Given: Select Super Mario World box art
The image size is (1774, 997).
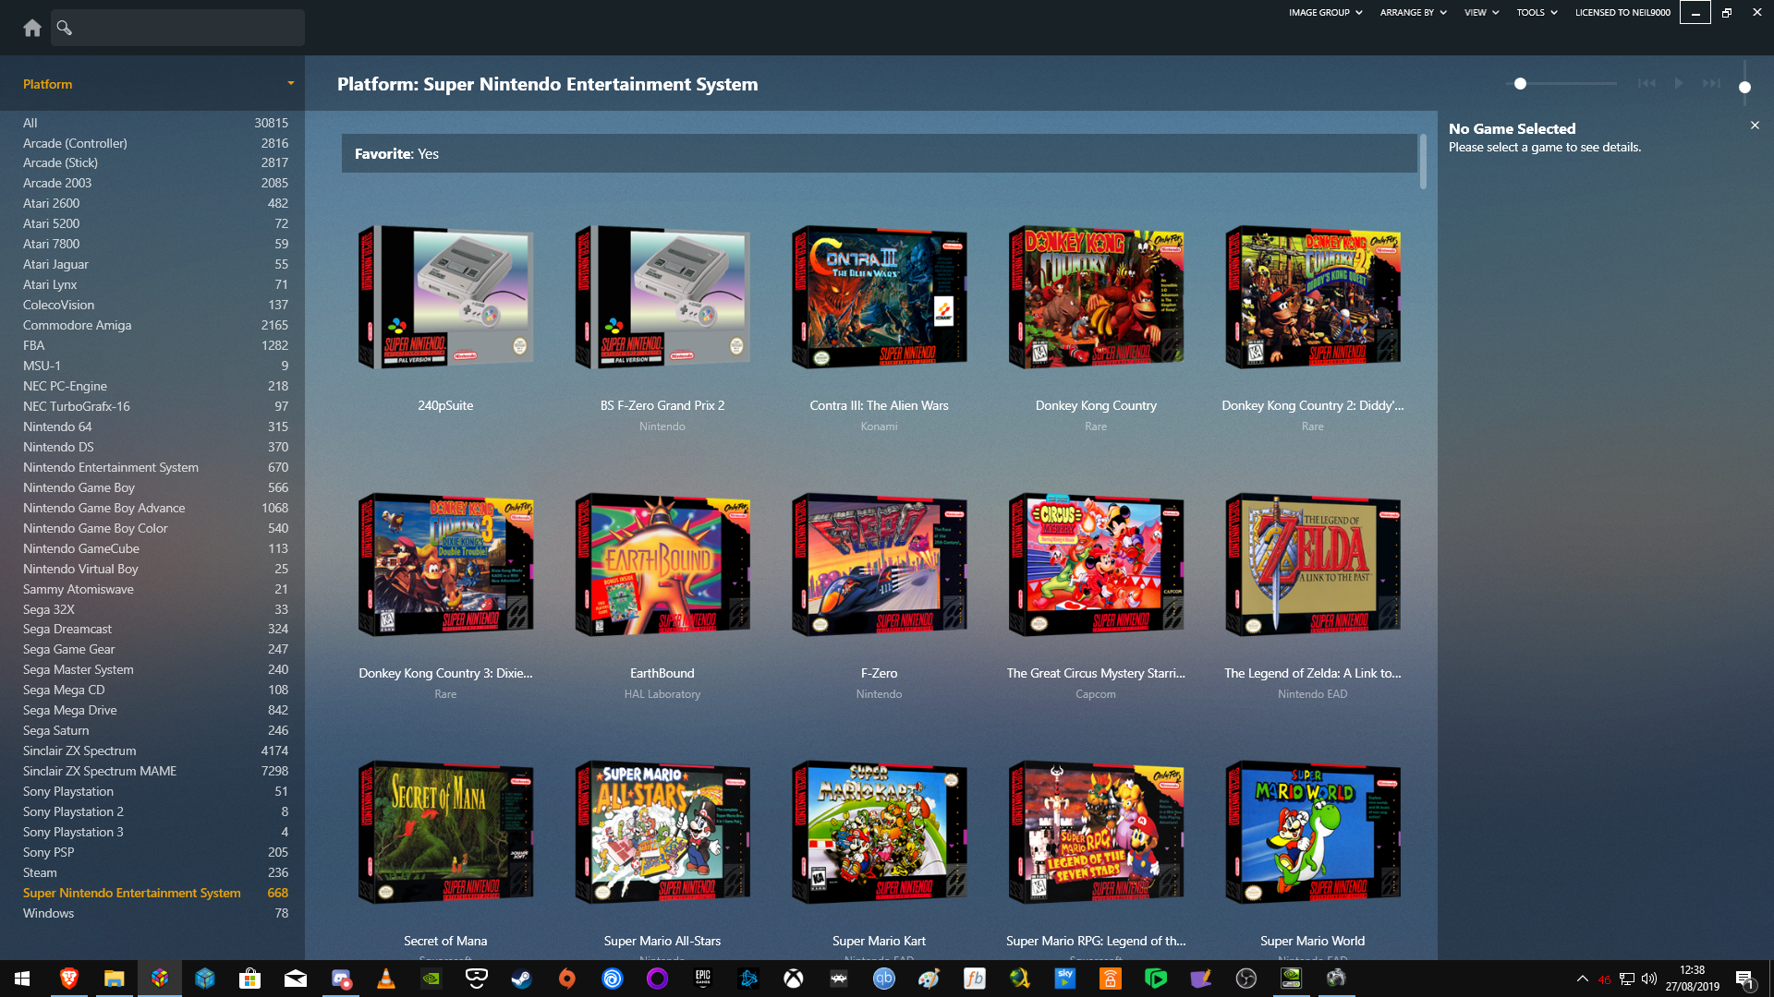Looking at the screenshot, I should [1313, 833].
